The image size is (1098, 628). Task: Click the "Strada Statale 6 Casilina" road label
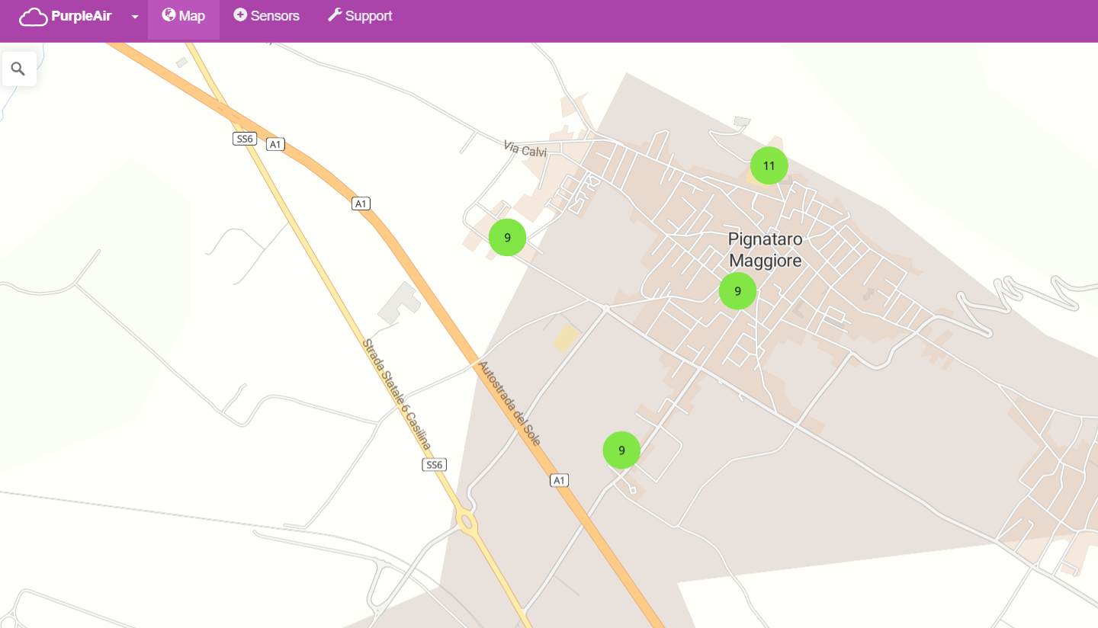(396, 394)
